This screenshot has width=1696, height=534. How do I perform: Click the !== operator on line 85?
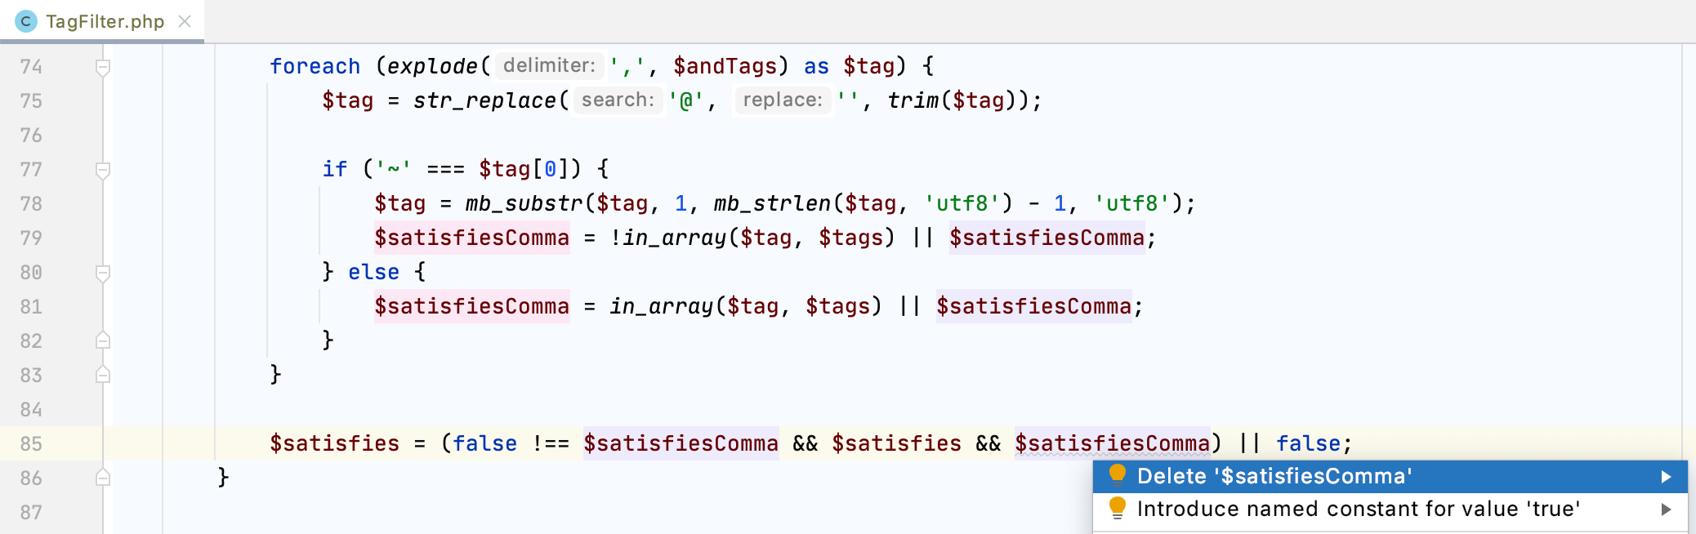tap(551, 443)
